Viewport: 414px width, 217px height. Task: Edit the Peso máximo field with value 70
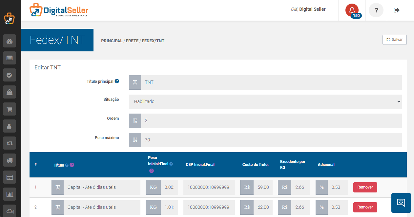click(x=271, y=140)
